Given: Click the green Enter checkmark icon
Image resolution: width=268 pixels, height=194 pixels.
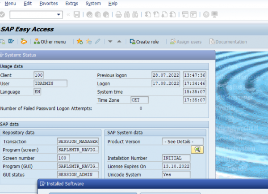Looking at the screenshot, I should pos(2,15).
